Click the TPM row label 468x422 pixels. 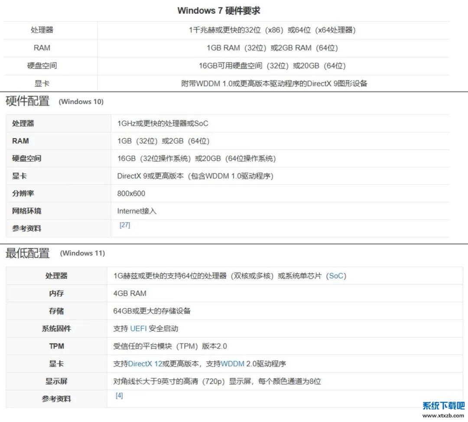56,346
